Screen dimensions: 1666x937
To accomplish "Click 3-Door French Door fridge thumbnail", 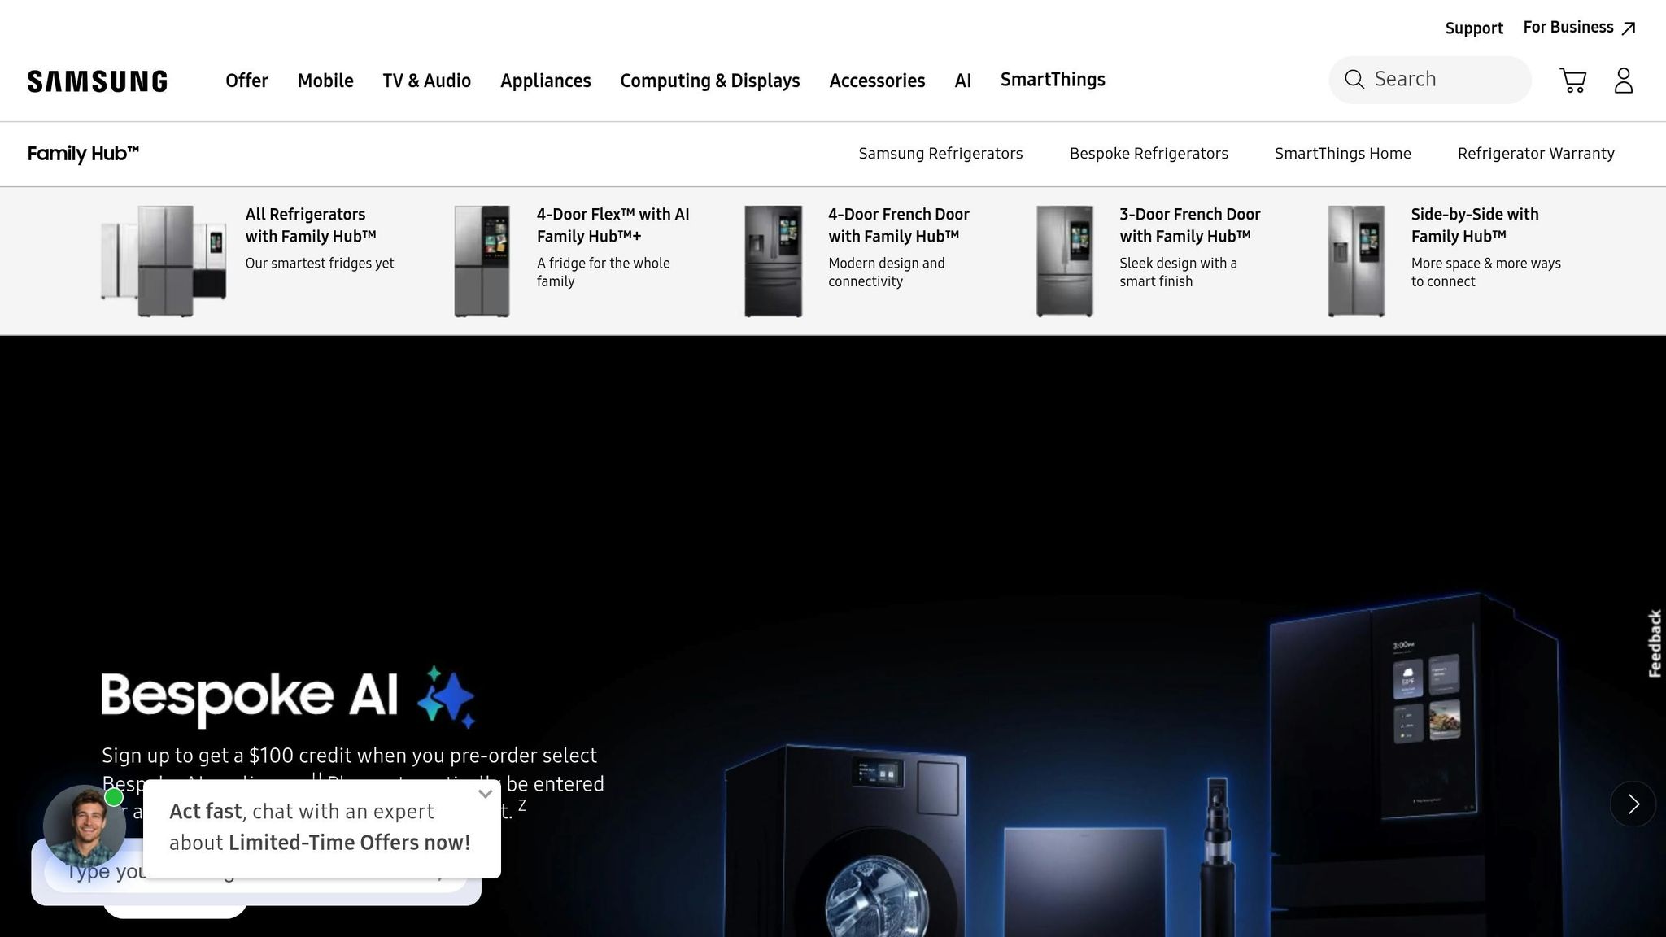I will [x=1065, y=260].
